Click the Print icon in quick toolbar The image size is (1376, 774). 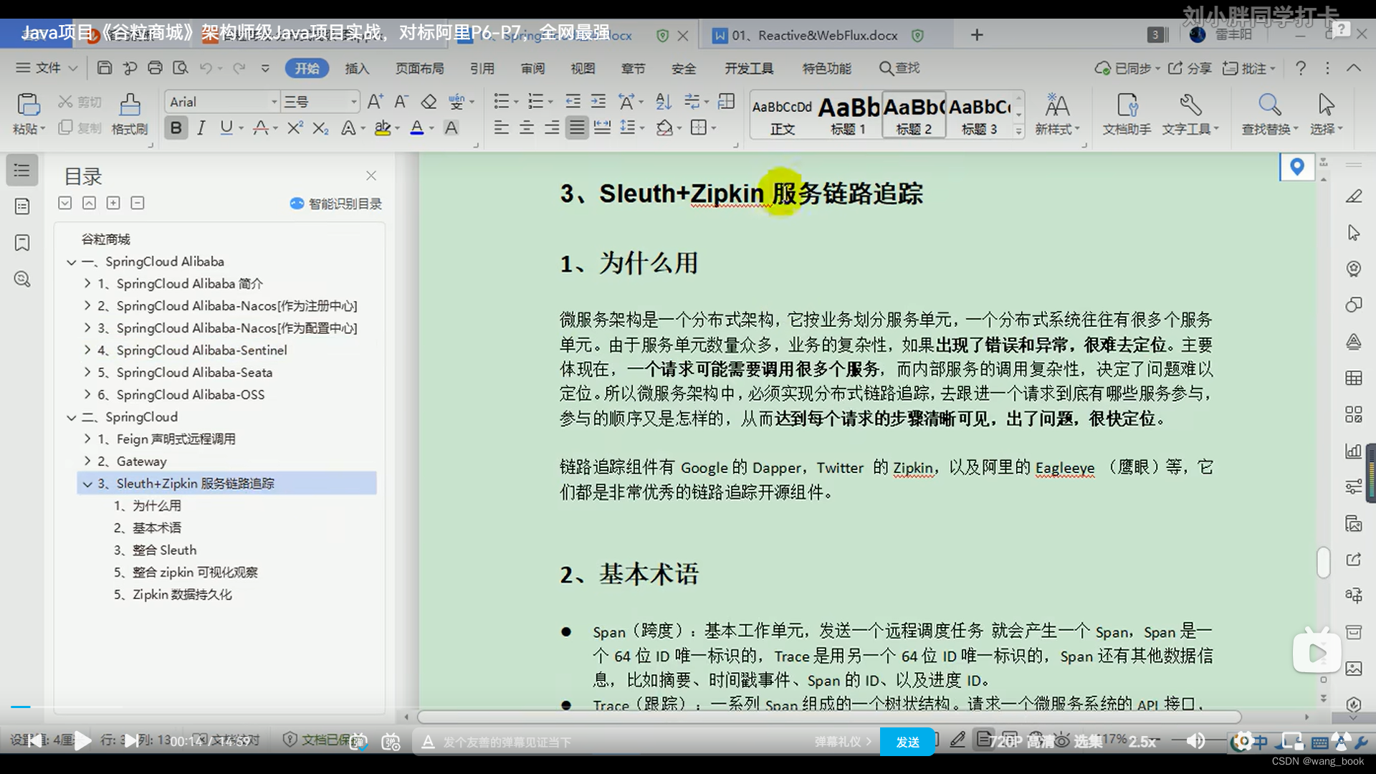(x=155, y=68)
